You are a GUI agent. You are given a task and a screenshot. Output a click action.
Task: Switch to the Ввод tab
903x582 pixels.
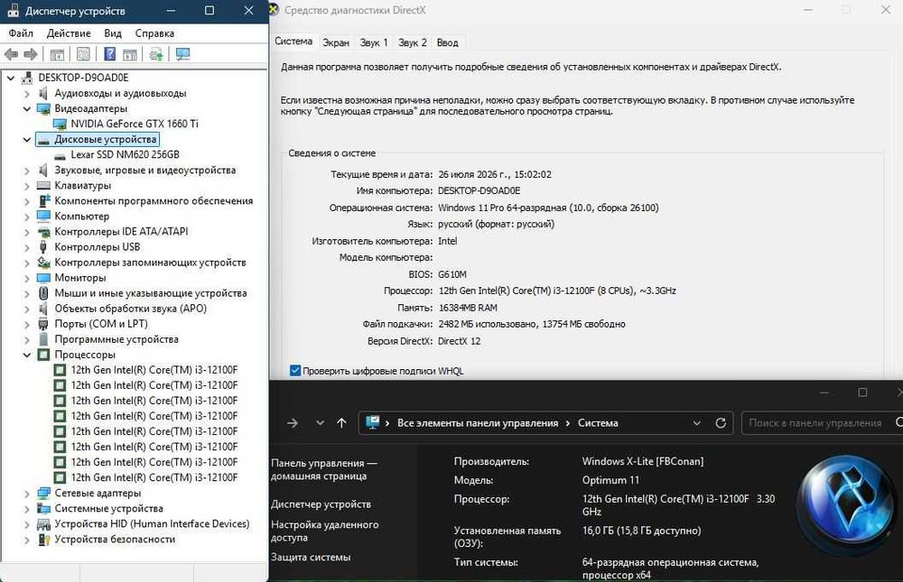click(x=448, y=42)
